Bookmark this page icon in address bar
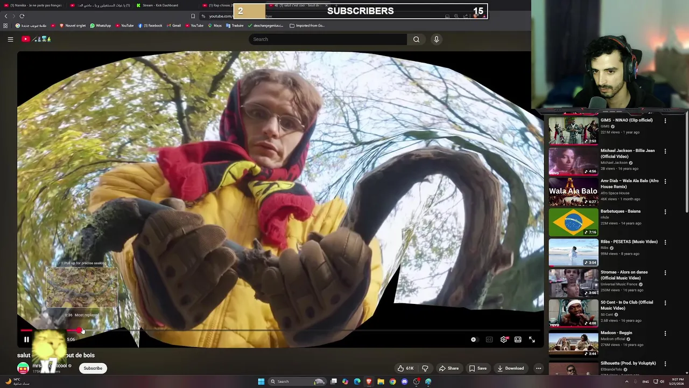Viewport: 689px width, 388px height. [x=193, y=16]
